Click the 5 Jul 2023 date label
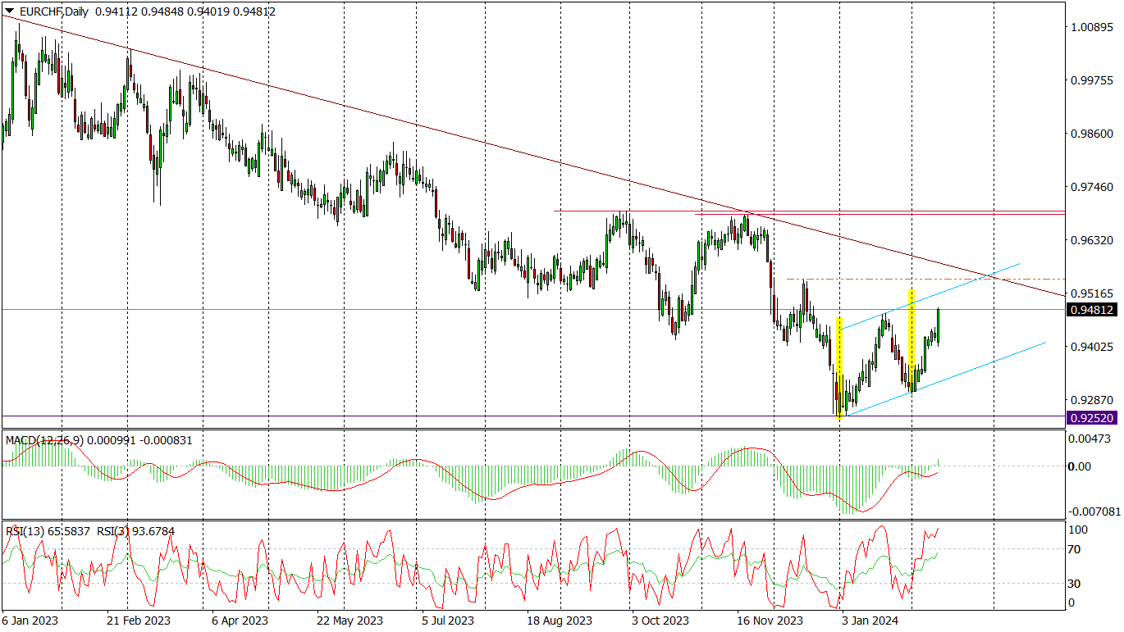The width and height of the screenshot is (1124, 632). tap(448, 621)
